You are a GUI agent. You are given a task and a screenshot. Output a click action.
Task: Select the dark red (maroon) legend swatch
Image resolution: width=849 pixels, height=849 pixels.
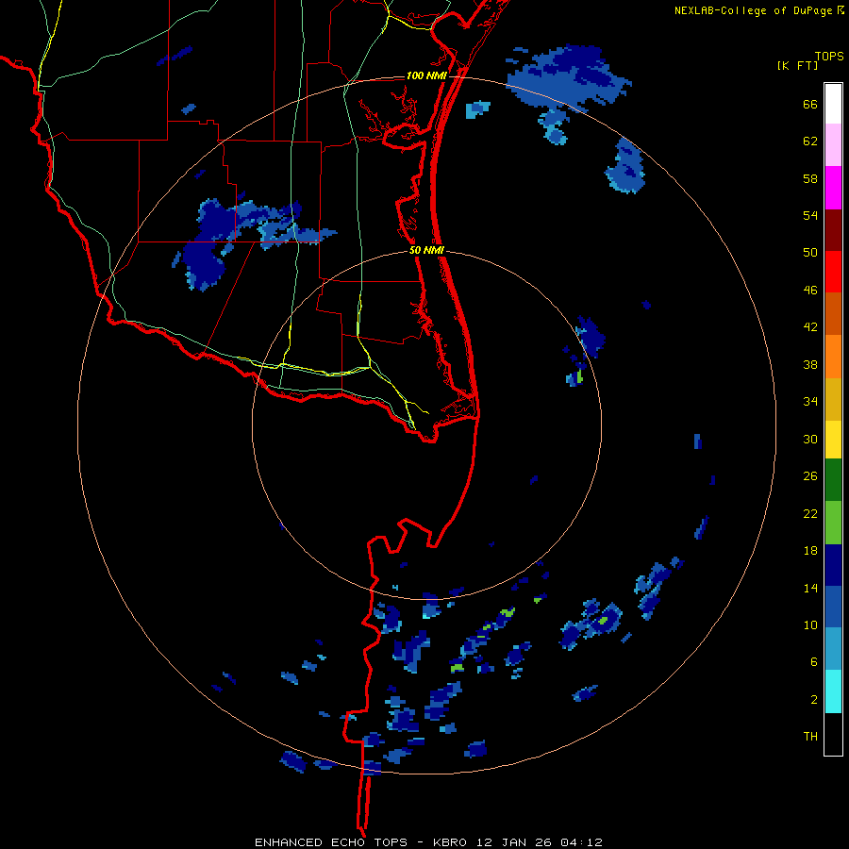(833, 230)
